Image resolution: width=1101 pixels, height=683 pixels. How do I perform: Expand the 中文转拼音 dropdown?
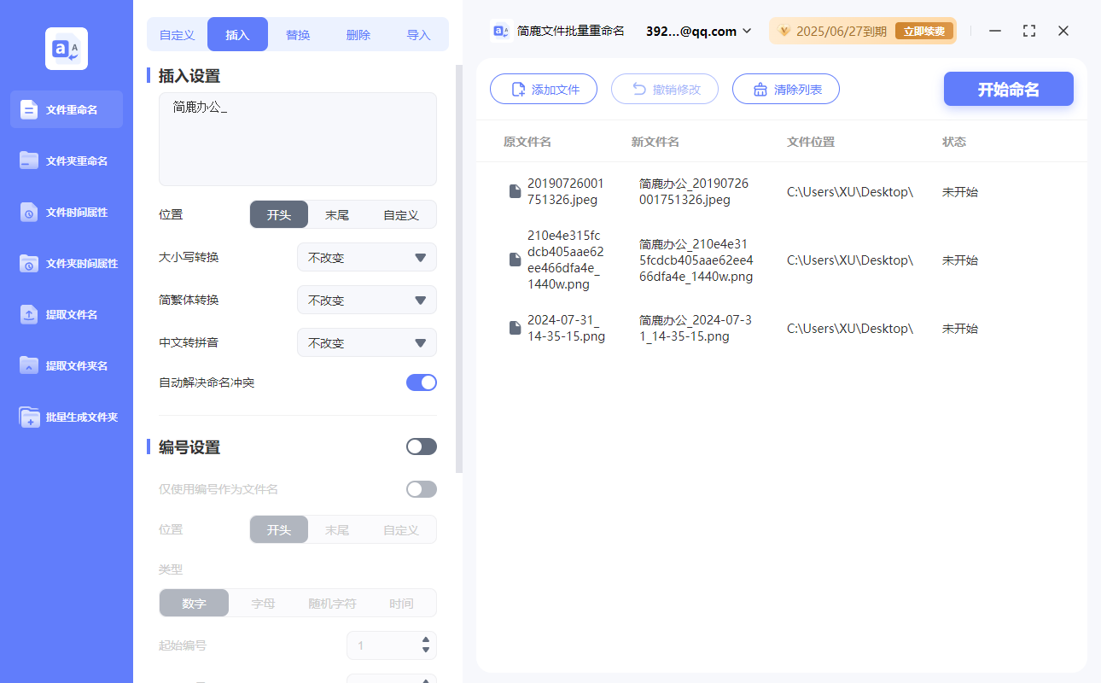[366, 342]
